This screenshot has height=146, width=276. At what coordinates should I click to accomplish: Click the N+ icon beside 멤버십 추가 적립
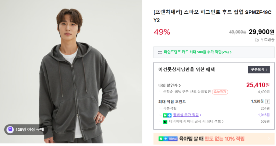(167, 115)
